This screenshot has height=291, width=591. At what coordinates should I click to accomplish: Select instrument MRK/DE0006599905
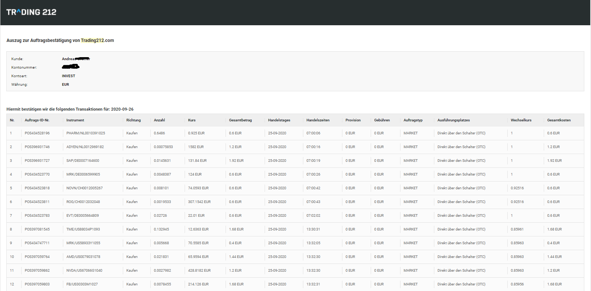(x=83, y=174)
